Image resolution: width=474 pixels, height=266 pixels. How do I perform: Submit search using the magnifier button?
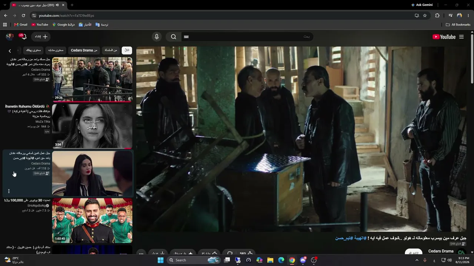click(173, 37)
